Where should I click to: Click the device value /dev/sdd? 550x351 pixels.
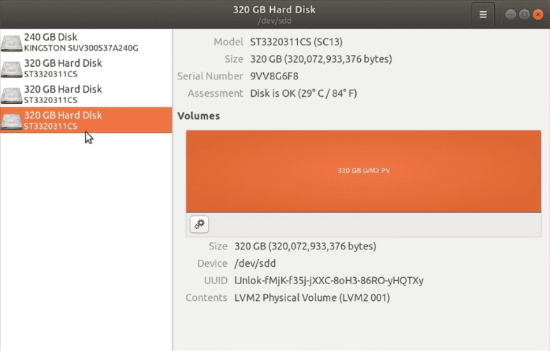pyautogui.click(x=255, y=263)
